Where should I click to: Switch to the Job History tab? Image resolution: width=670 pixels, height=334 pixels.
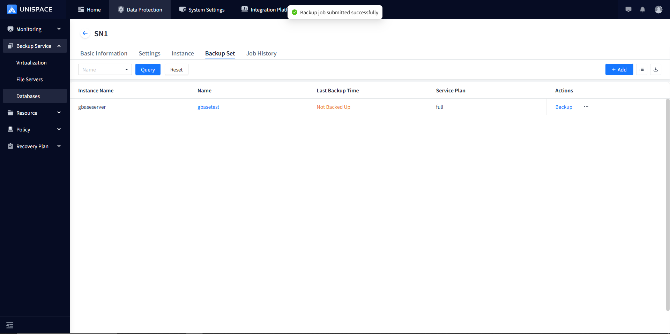[261, 53]
